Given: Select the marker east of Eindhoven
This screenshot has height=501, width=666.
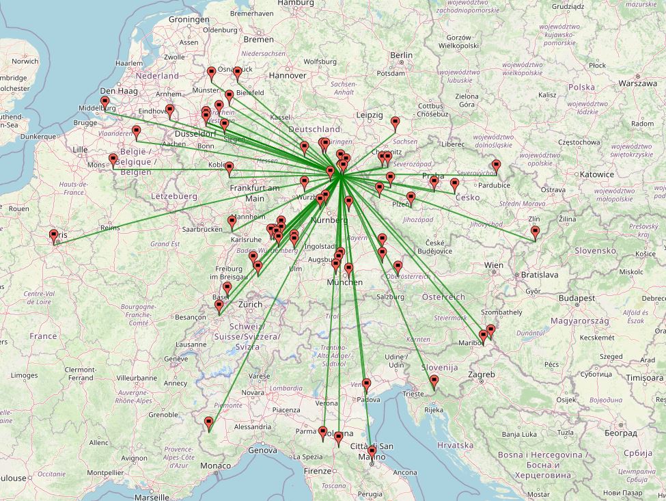Looking at the screenshot, I should coord(170,110).
